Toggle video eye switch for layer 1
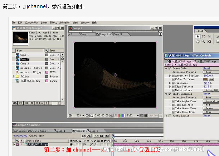Image resolution: width=219 pixels, height=156 pixels. click(x=71, y=145)
